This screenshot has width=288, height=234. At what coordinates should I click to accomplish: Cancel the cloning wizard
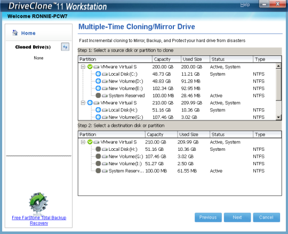[267, 217]
